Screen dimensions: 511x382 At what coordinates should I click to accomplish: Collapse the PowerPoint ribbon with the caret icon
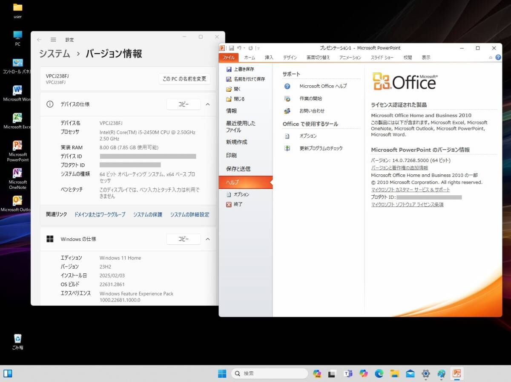[491, 57]
